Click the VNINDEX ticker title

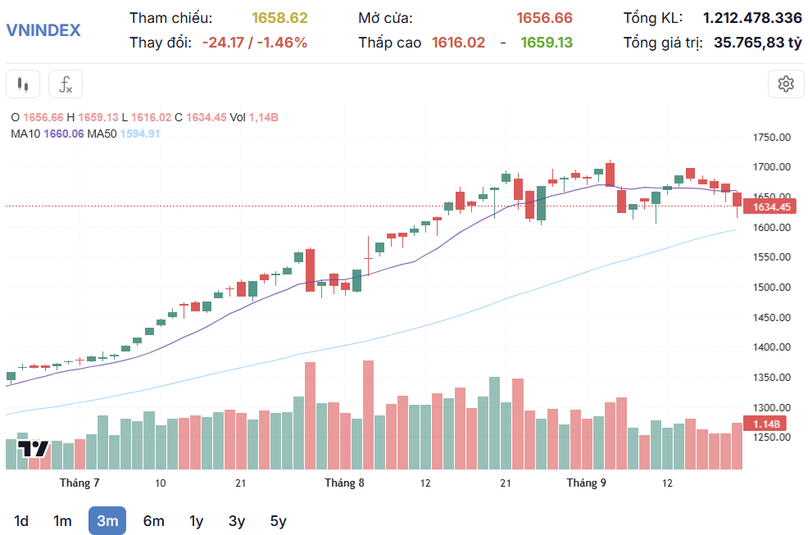pyautogui.click(x=43, y=30)
